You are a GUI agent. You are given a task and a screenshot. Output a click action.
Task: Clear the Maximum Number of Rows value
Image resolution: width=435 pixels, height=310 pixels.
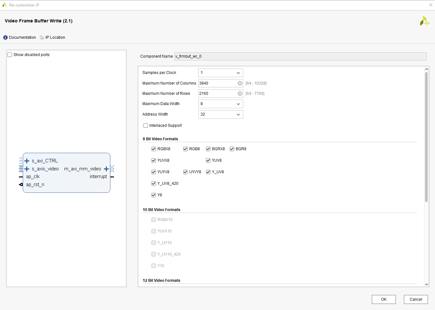point(240,94)
